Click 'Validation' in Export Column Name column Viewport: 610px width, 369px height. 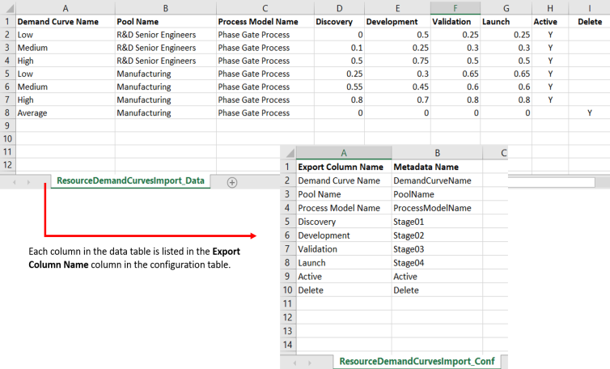pyautogui.click(x=344, y=249)
